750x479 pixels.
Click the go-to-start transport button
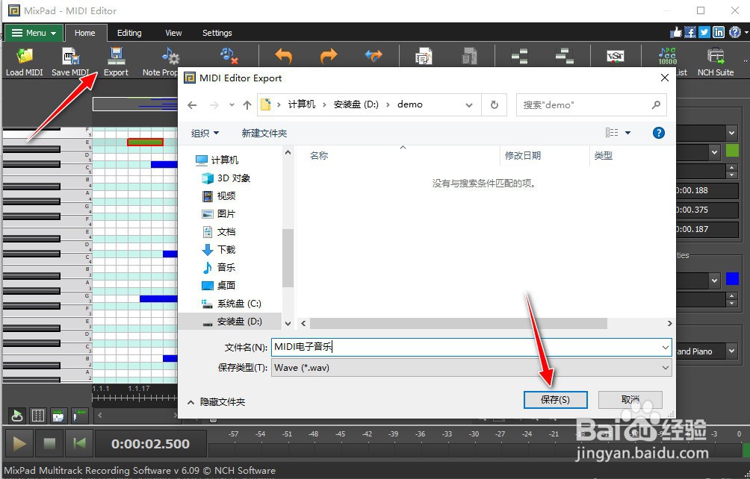point(79,444)
